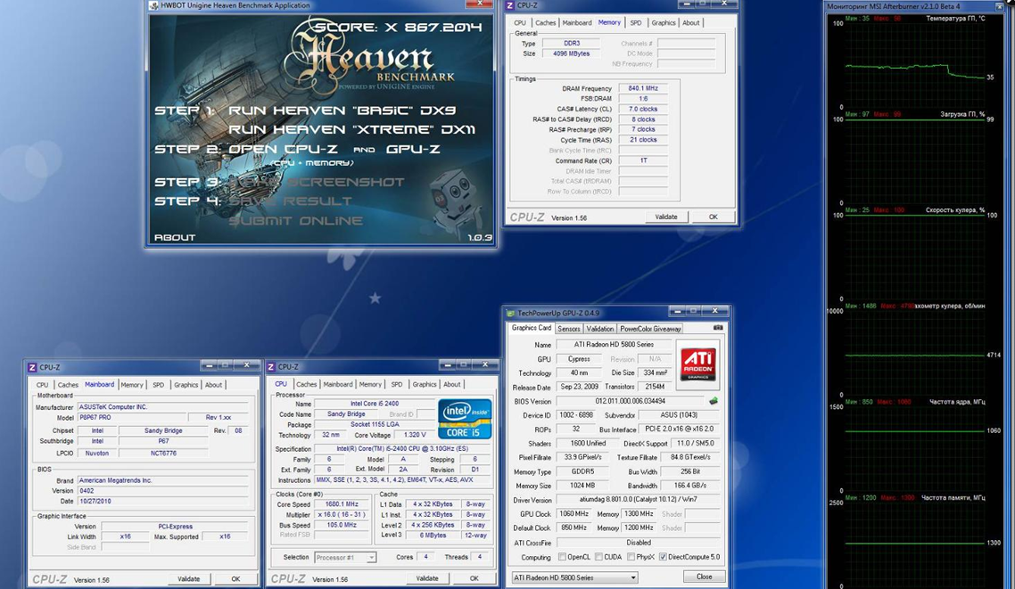Click the Close button in GPU-Z
Screen dimensions: 1015x589
click(x=705, y=577)
